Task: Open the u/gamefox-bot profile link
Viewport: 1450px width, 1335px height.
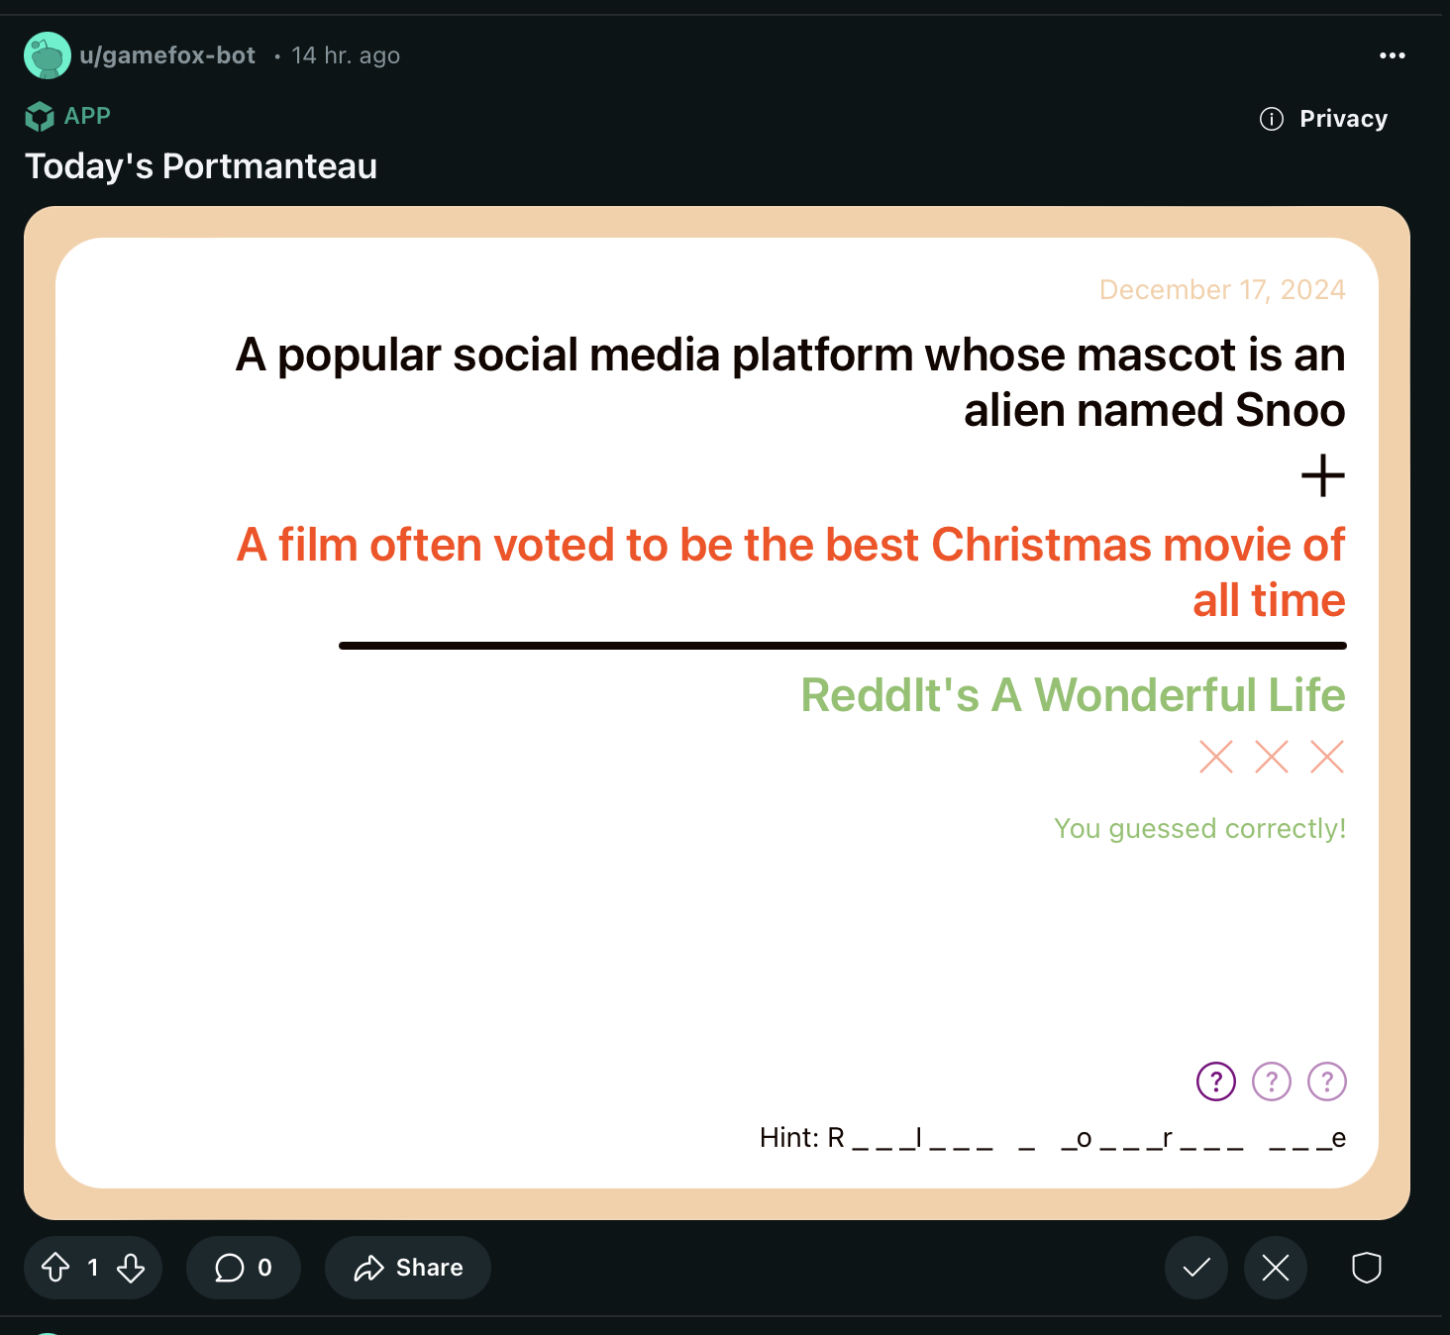Action: click(167, 55)
